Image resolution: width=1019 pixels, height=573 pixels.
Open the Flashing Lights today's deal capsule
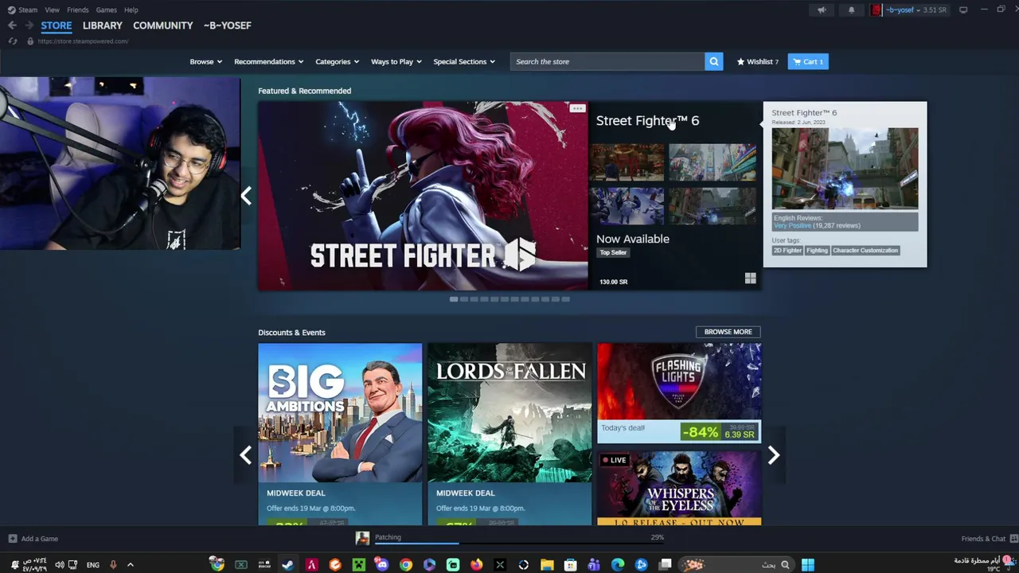coord(679,393)
